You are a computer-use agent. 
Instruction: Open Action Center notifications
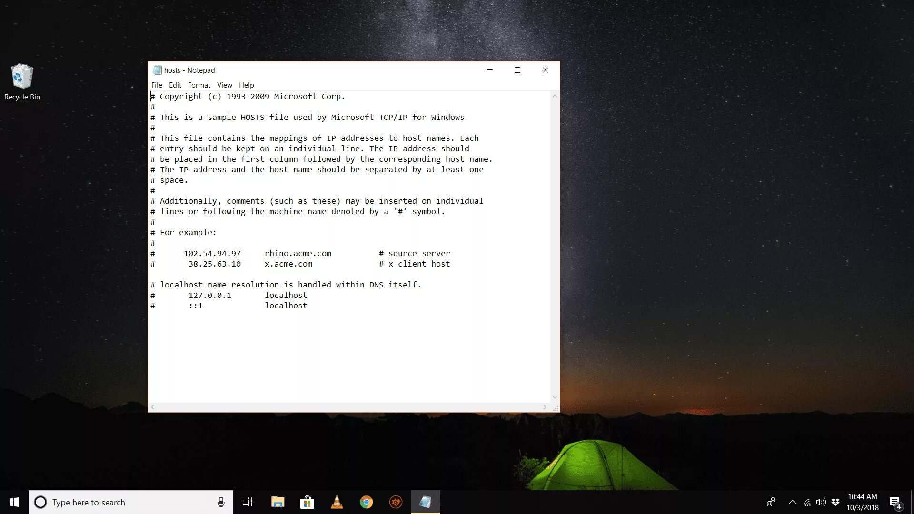[895, 502]
